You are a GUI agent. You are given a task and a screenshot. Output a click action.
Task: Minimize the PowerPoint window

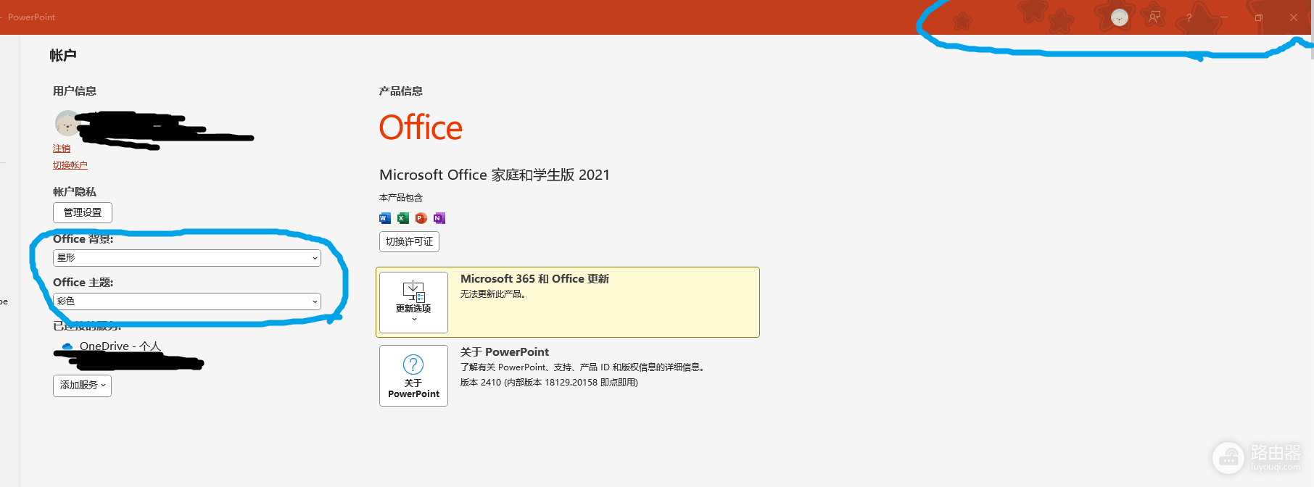tap(1224, 17)
